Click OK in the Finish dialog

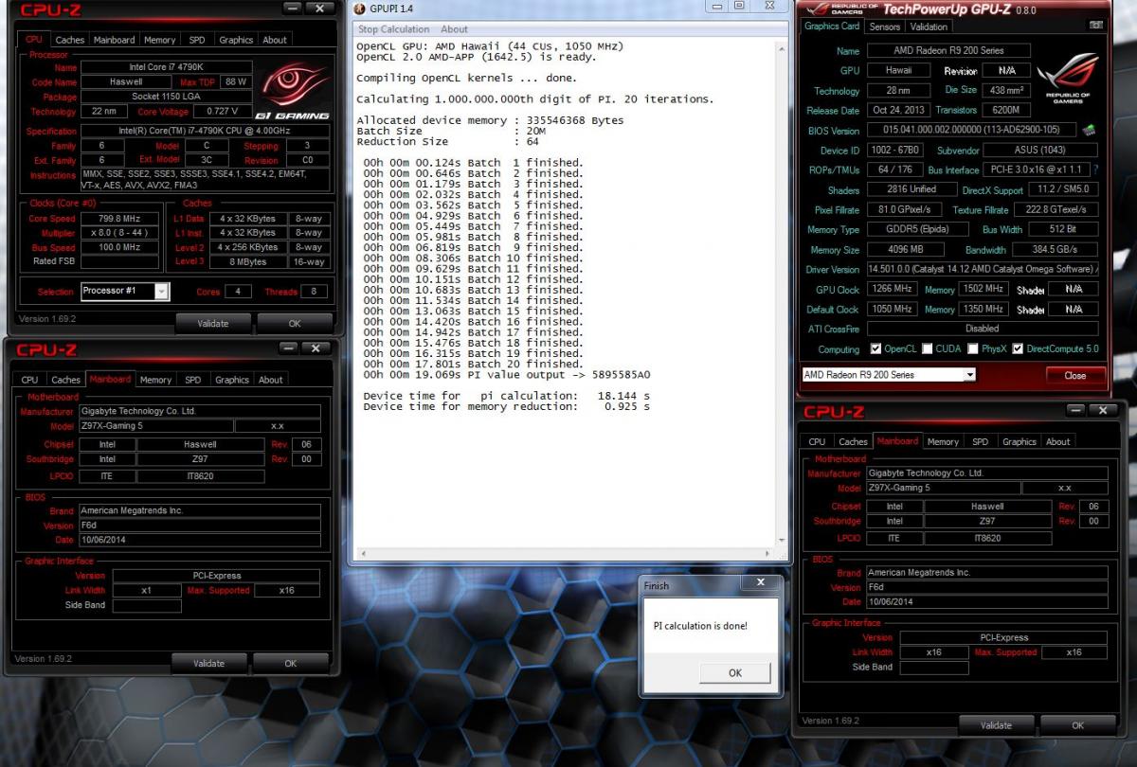734,673
